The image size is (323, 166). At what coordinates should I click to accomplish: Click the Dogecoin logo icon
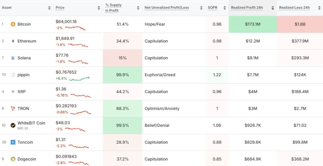click(13, 159)
